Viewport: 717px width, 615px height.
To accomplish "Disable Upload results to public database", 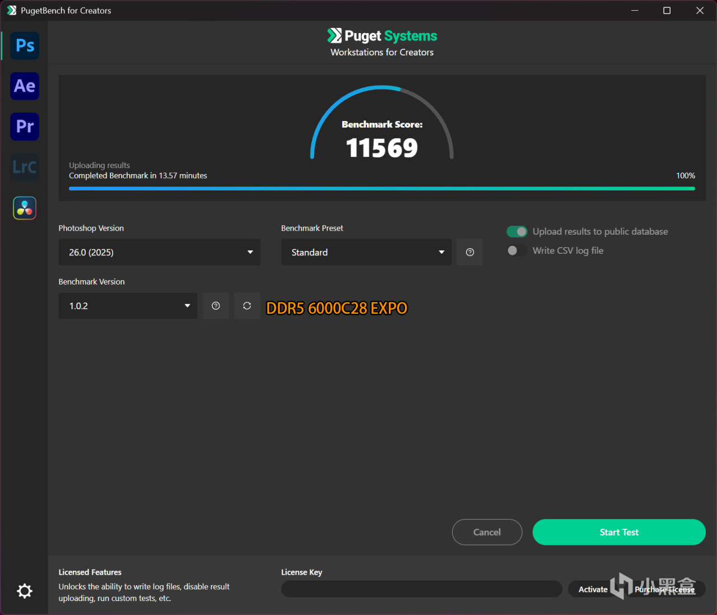I will tap(516, 231).
